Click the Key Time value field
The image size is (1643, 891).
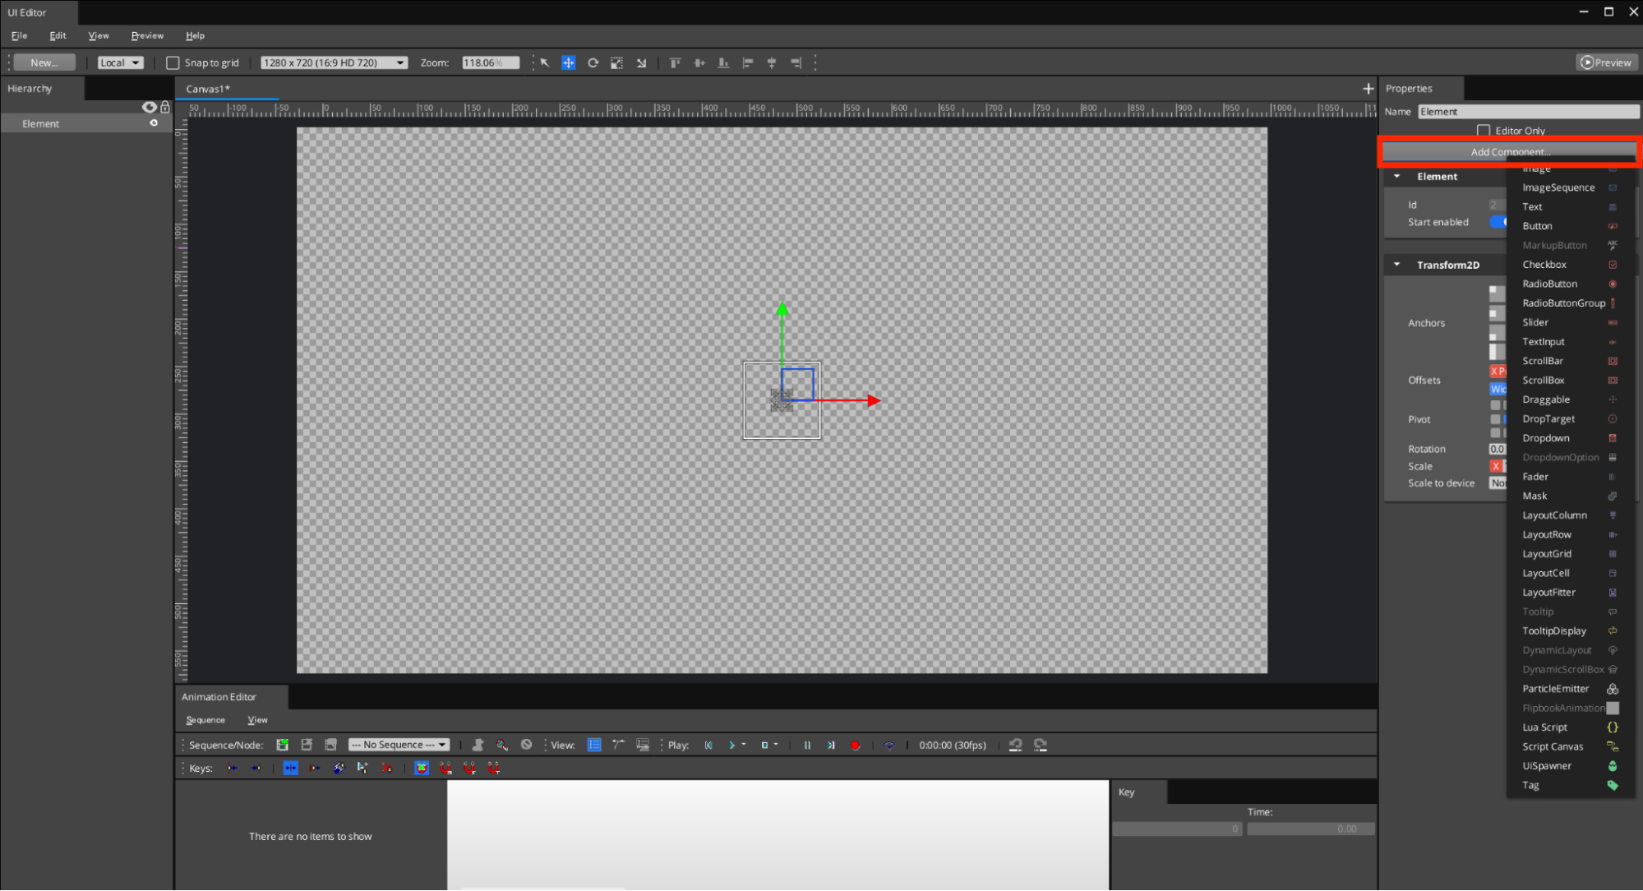click(1310, 829)
